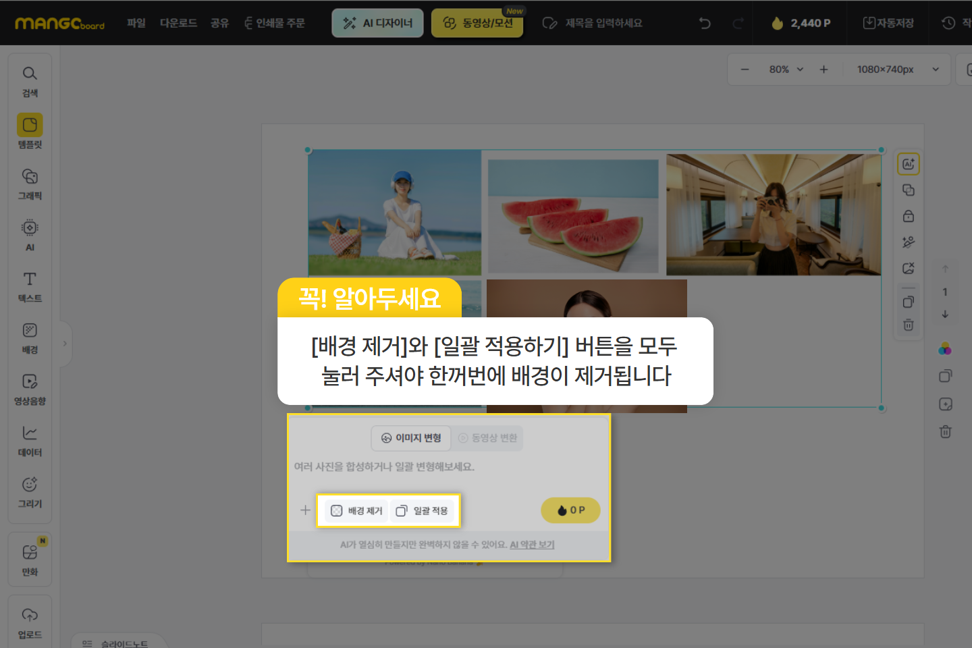Screen dimensions: 972x648
Task: Click the 제목을 입력하세요 title field
Action: pos(603,23)
